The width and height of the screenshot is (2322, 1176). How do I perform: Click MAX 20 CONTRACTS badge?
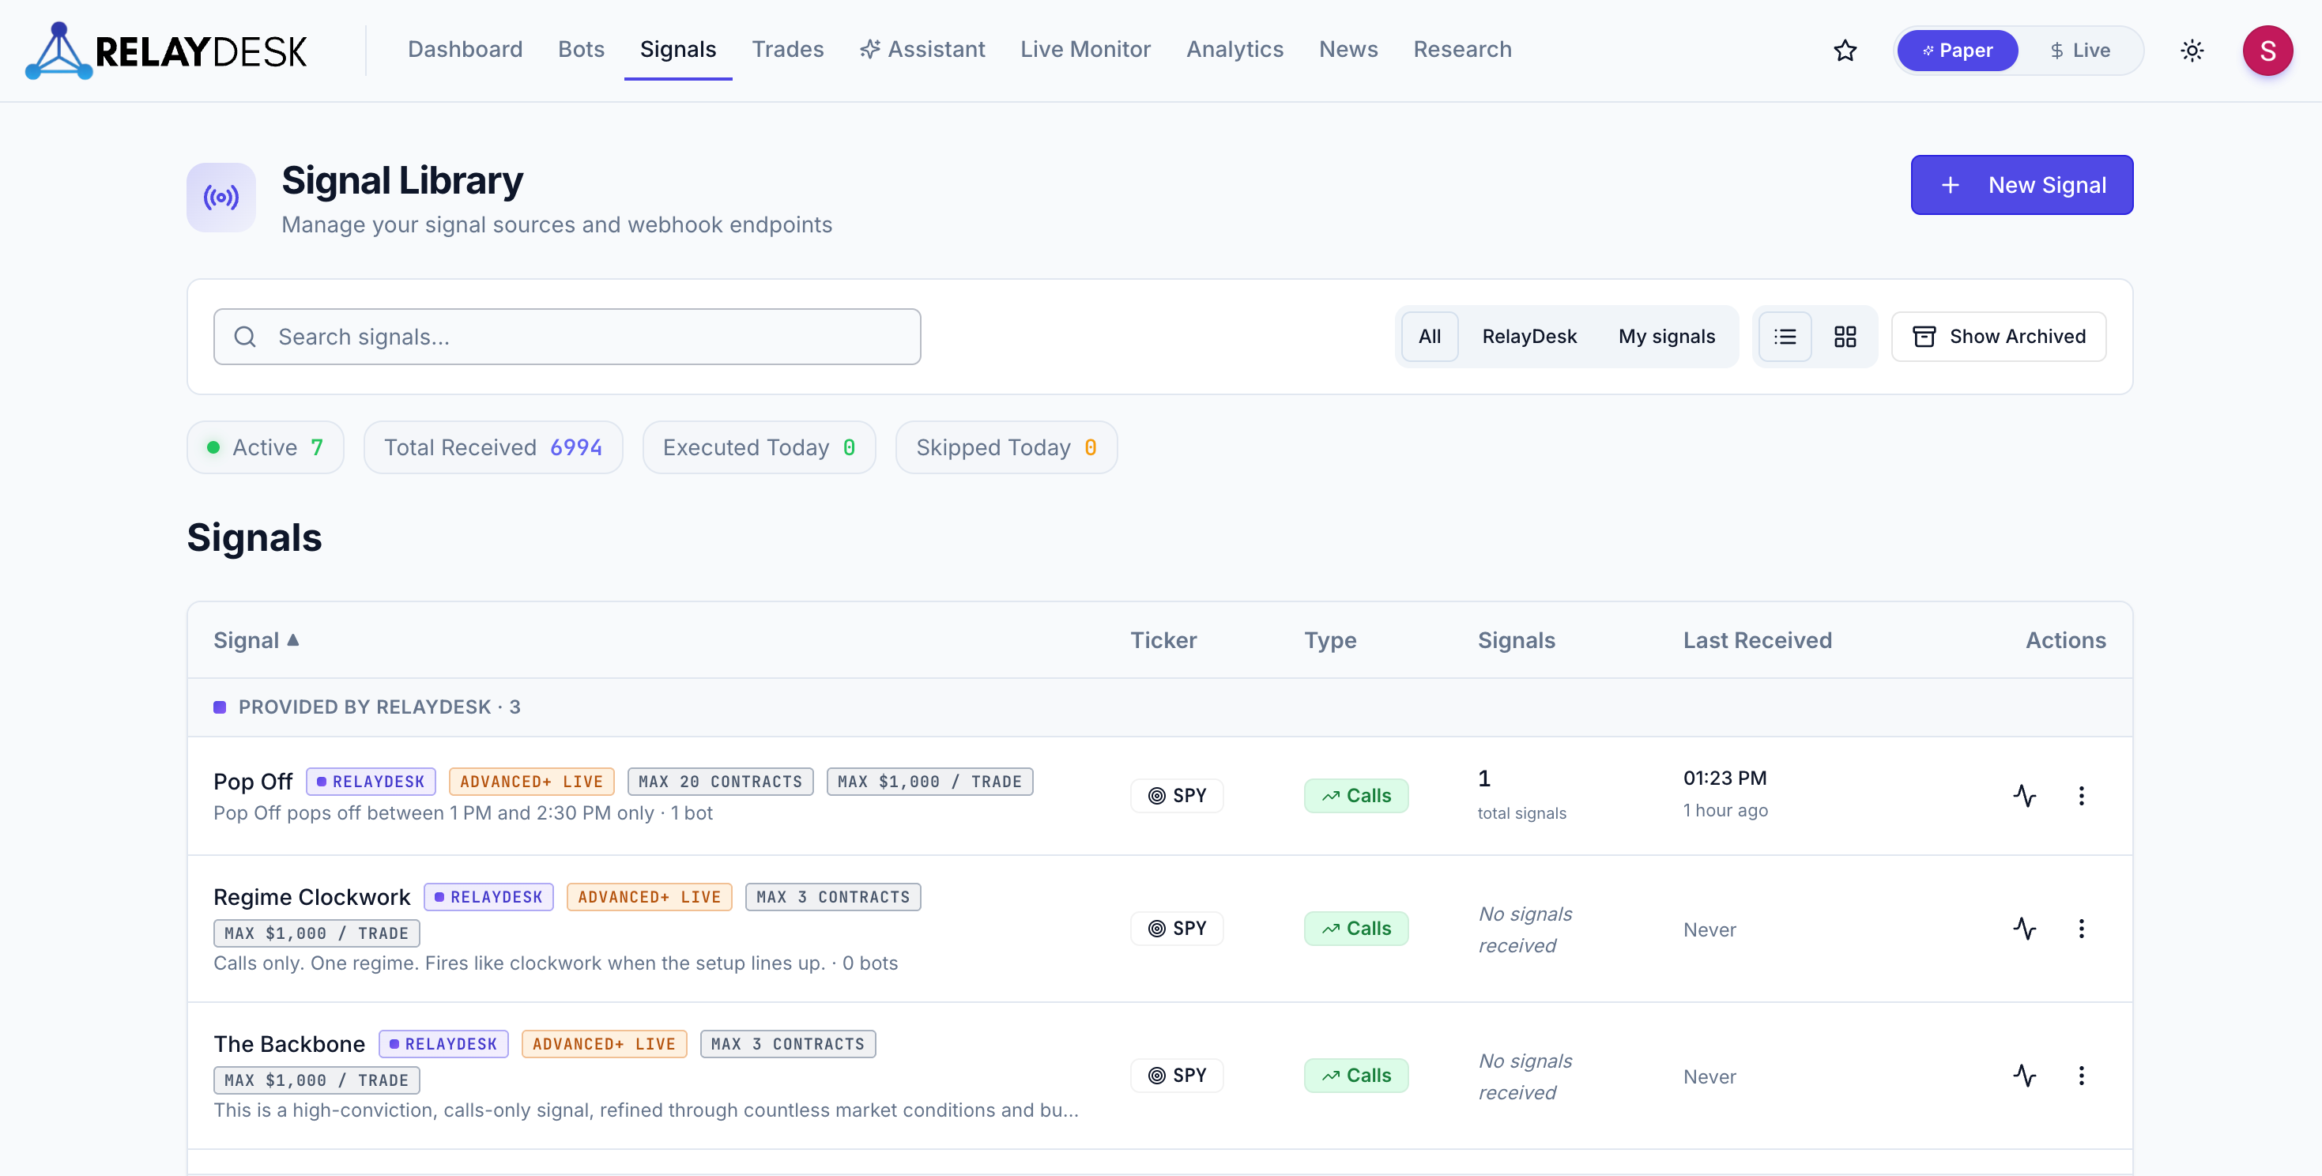coord(720,782)
